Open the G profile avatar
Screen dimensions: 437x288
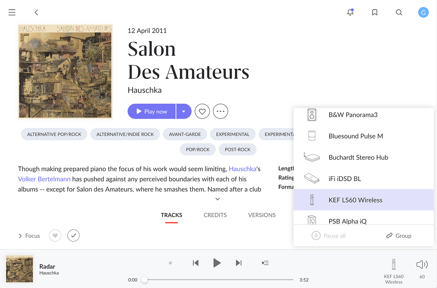[x=423, y=12]
